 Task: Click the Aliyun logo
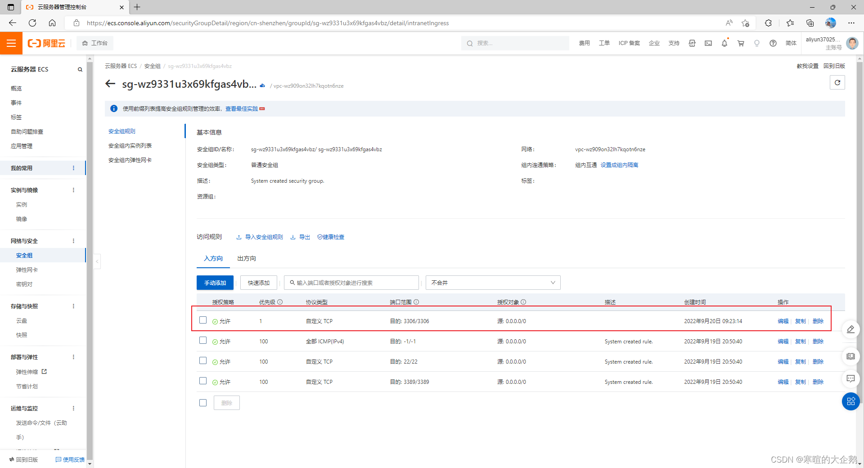coord(46,43)
